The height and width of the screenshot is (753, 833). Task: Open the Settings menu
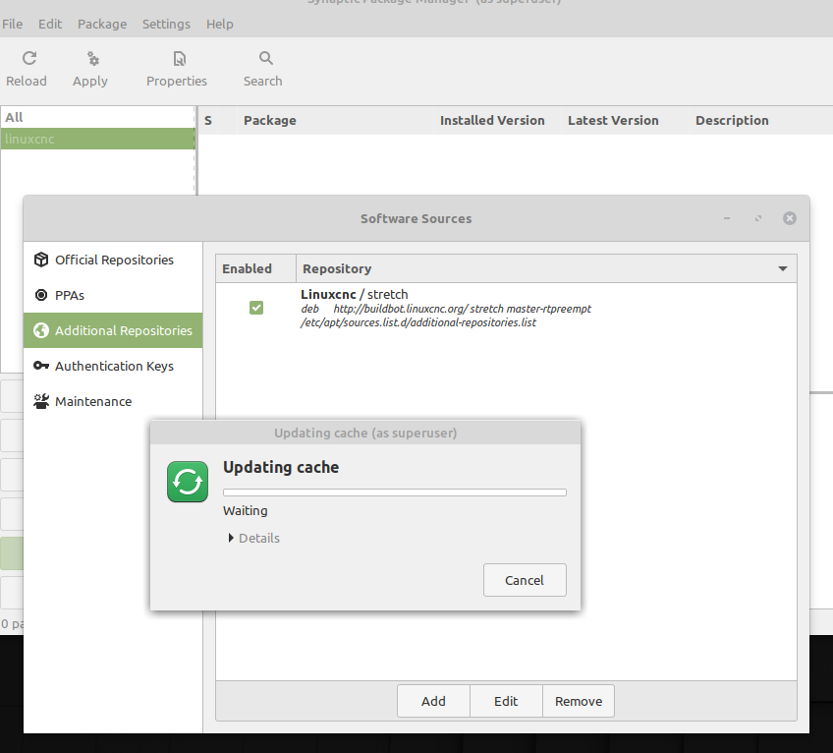click(166, 24)
